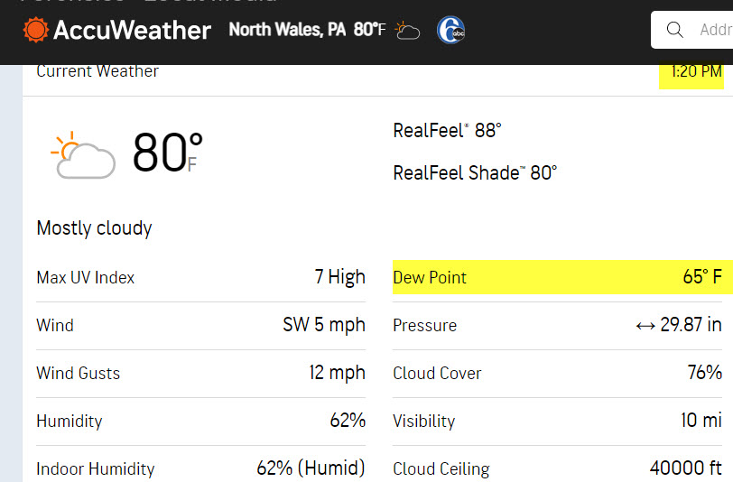The height and width of the screenshot is (482, 733).
Task: Click the pressure steady arrow icon
Action: pos(645,326)
